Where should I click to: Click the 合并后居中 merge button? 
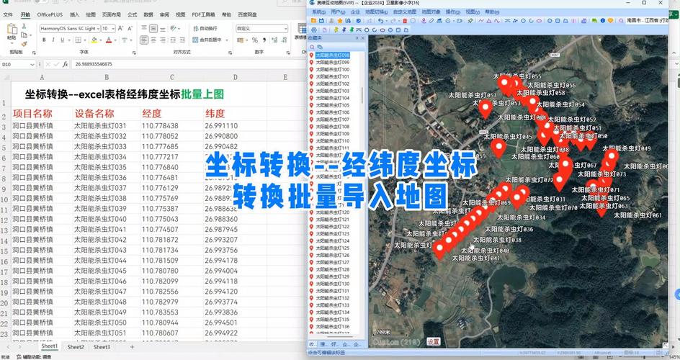pyautogui.click(x=207, y=40)
